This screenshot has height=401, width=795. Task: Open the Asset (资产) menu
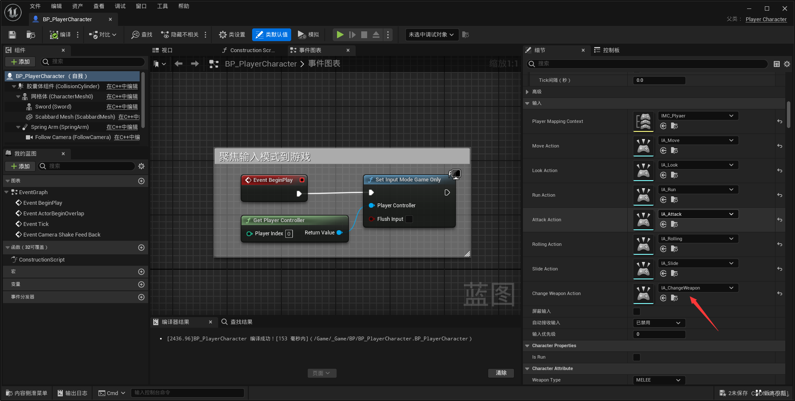(x=78, y=6)
